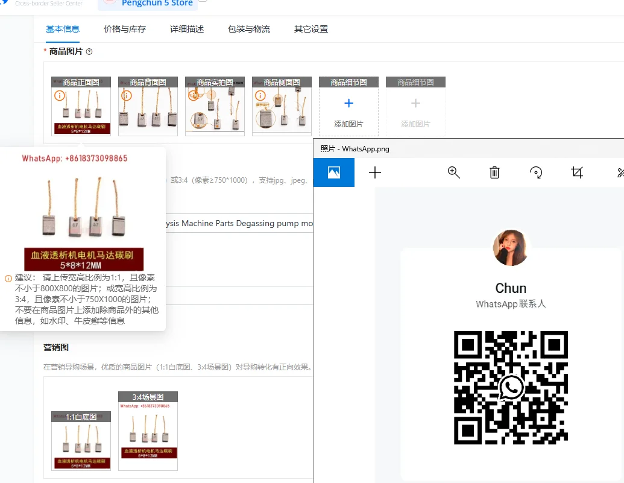Open the crop tool in Photos
This screenshot has height=483, width=624.
577,172
